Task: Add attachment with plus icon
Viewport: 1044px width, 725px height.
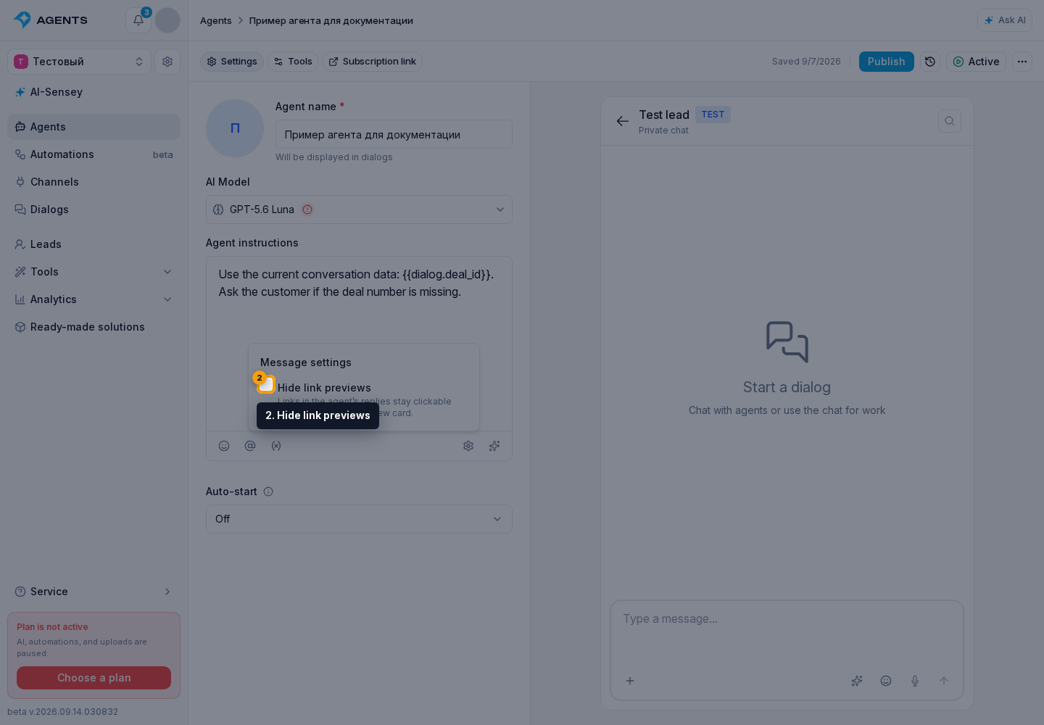Action: click(630, 681)
